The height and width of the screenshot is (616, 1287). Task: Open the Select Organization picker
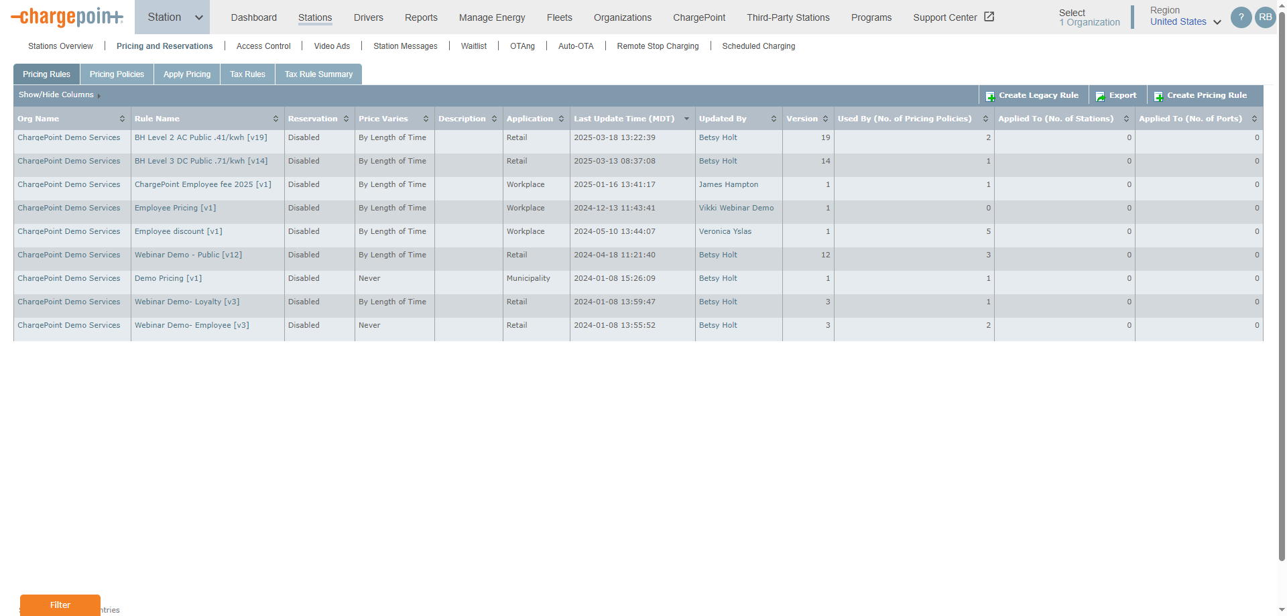click(1089, 17)
